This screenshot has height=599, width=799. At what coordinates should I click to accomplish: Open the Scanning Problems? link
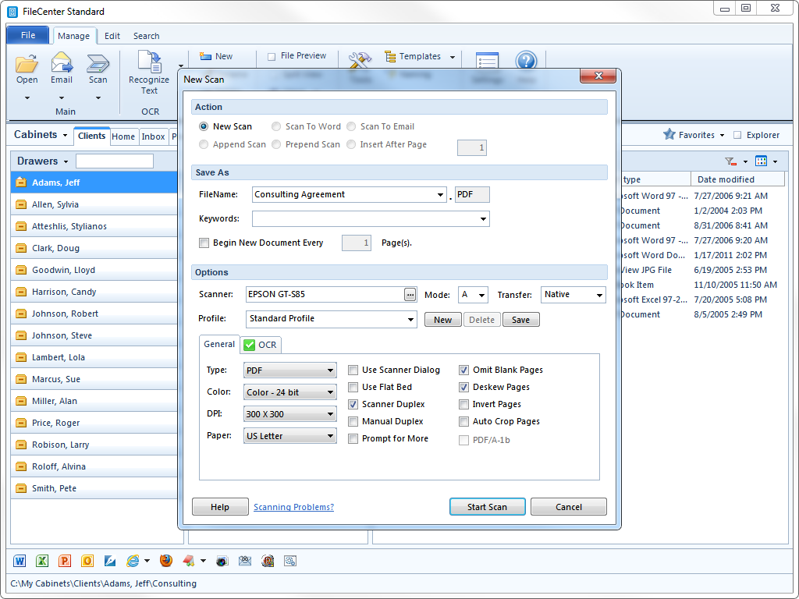(x=293, y=507)
